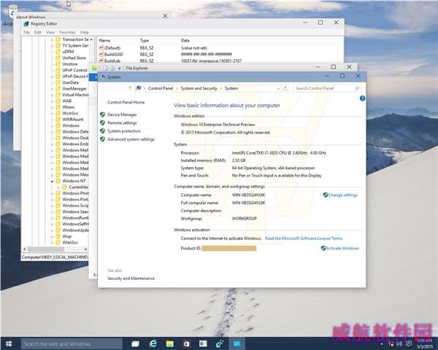This screenshot has width=438, height=350.
Task: Select the (Default) registry value
Action: 112,48
